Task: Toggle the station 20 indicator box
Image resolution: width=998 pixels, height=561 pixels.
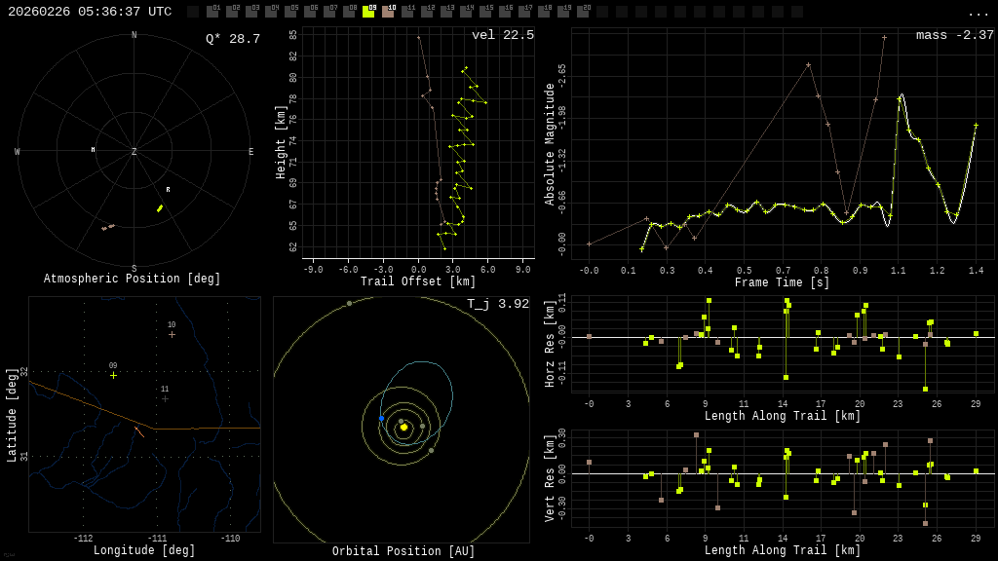Action: tap(583, 12)
